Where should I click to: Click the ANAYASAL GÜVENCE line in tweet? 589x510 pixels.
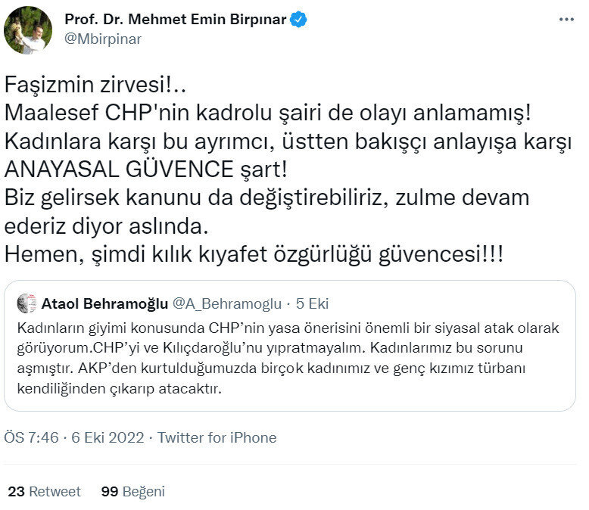click(146, 169)
